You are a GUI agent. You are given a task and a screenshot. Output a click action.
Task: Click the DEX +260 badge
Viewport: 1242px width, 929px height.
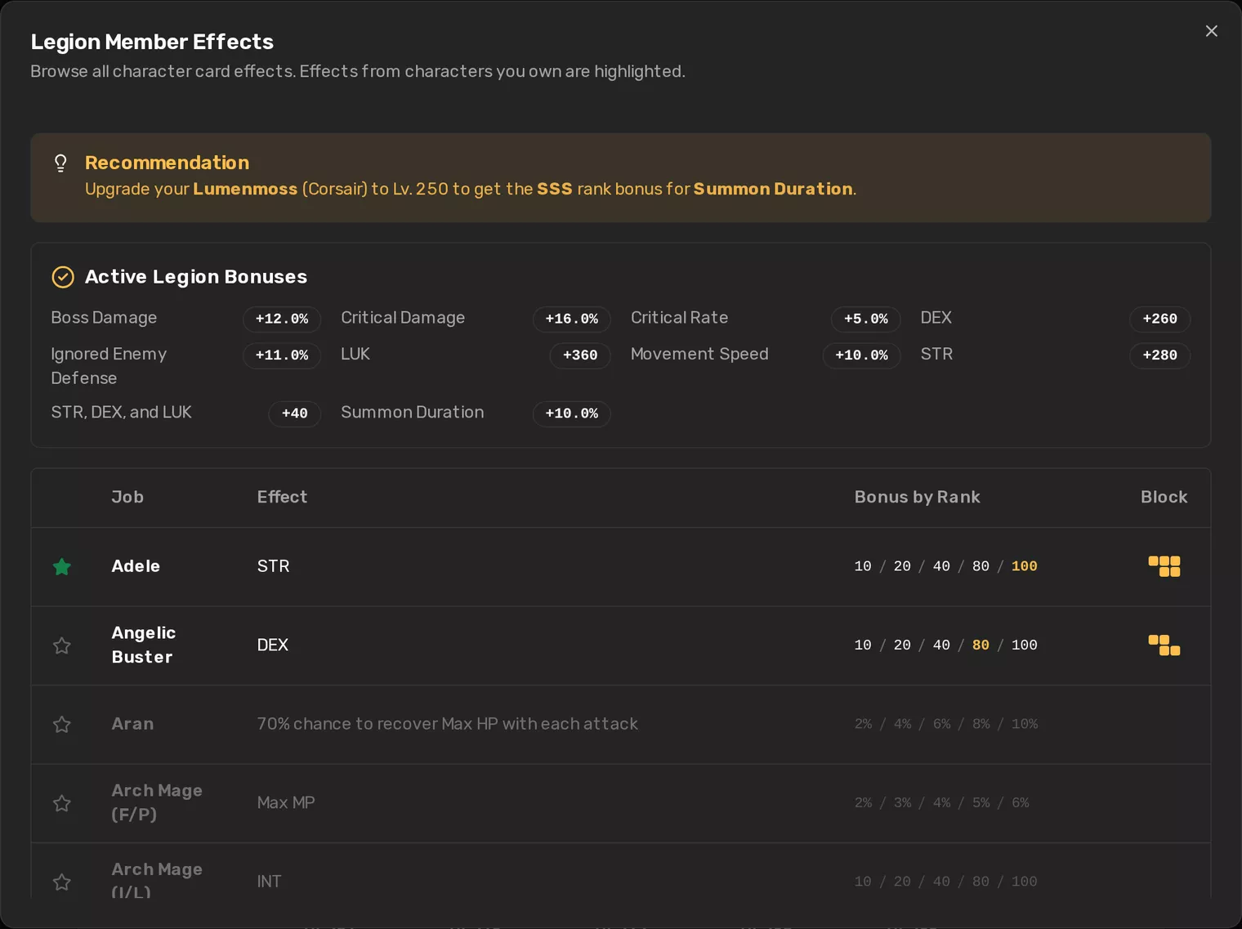(1160, 319)
